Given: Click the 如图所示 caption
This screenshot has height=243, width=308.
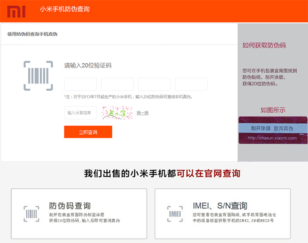Looking at the screenshot, I should 273,110.
